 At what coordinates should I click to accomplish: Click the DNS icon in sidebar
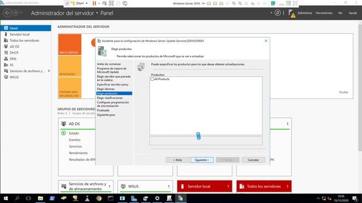[6, 59]
